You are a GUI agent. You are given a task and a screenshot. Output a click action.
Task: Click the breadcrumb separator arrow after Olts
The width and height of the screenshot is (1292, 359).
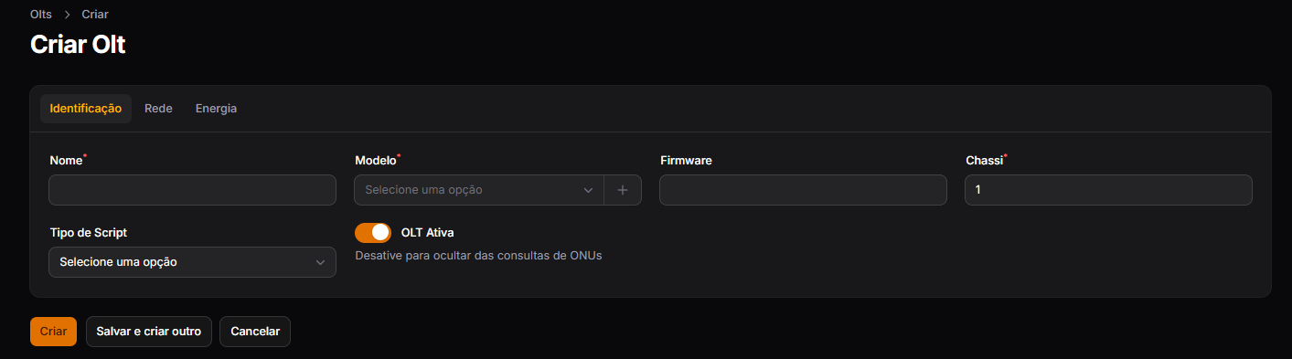(68, 15)
